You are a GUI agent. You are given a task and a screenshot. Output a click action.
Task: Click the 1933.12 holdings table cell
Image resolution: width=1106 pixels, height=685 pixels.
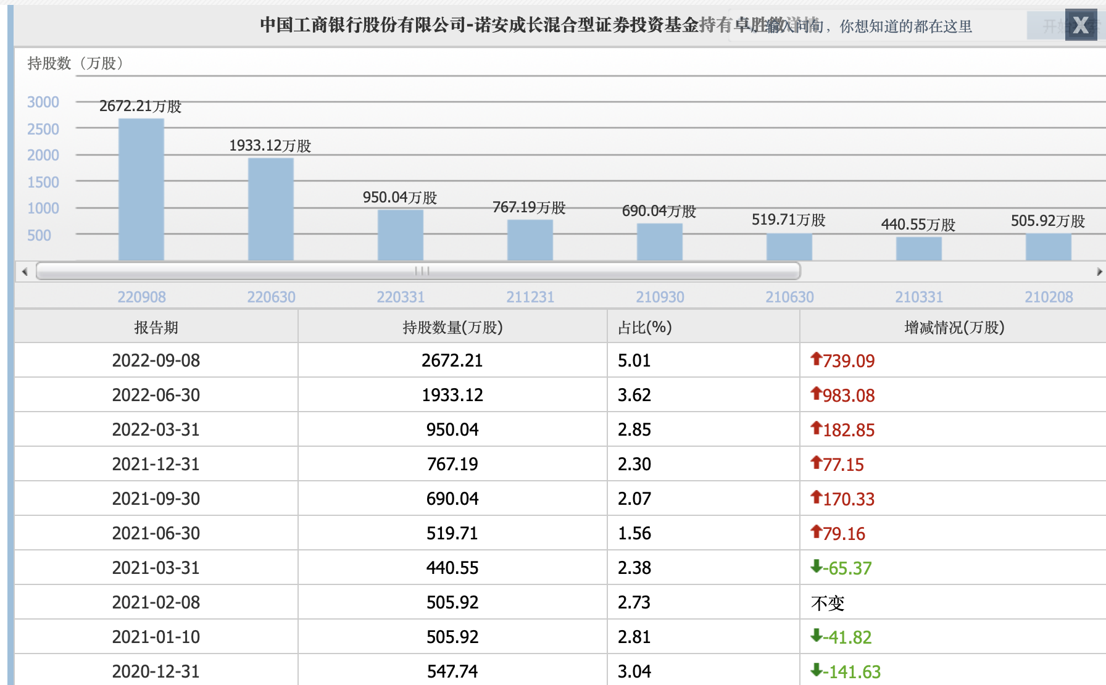coord(452,395)
